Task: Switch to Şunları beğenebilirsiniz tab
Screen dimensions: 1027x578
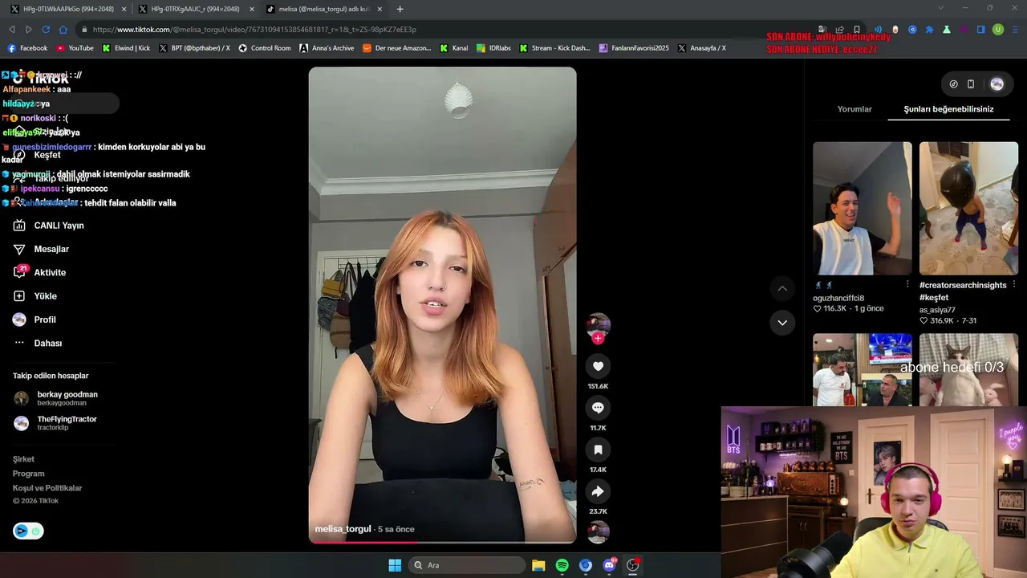Action: [x=948, y=109]
